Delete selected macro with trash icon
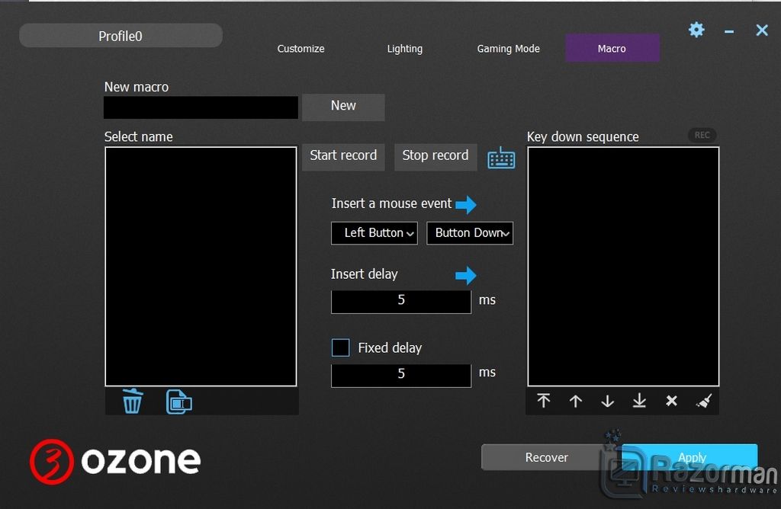 (133, 401)
